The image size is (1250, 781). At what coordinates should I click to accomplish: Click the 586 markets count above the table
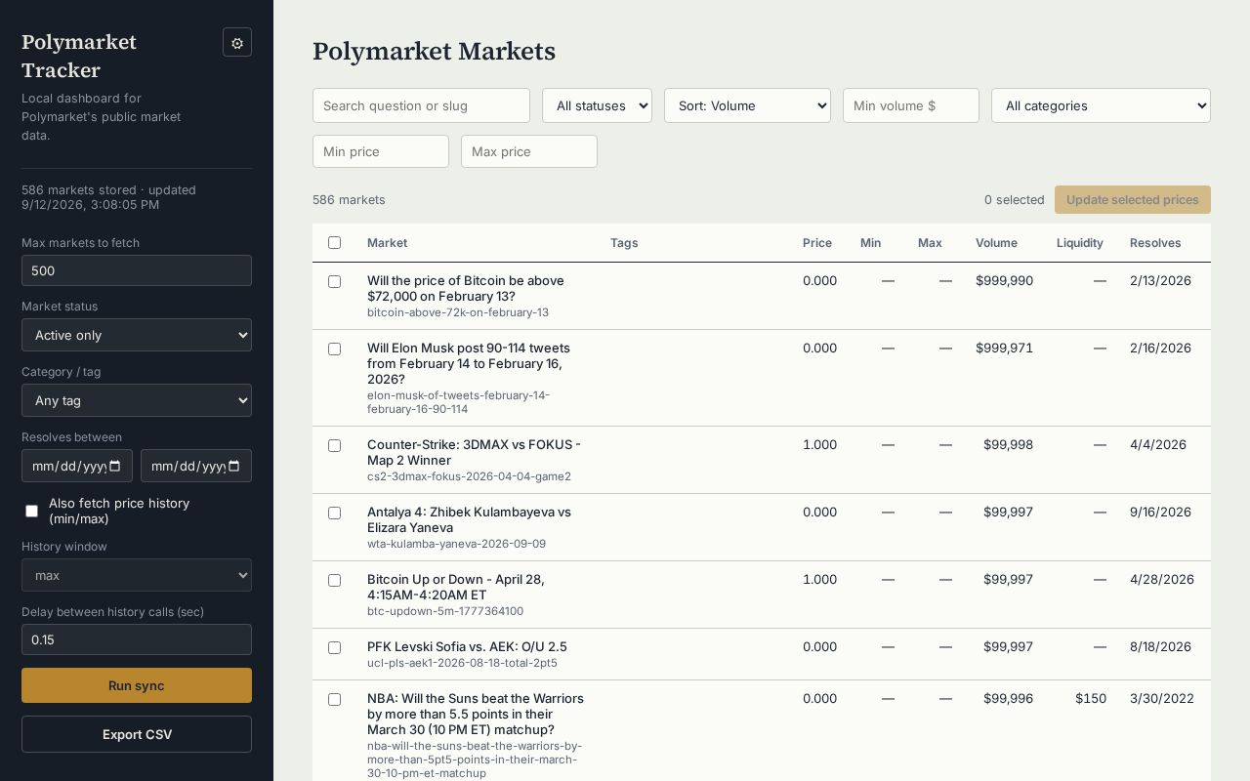(x=349, y=199)
